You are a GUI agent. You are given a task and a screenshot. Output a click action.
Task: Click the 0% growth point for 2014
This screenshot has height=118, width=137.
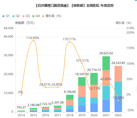click(x=21, y=95)
